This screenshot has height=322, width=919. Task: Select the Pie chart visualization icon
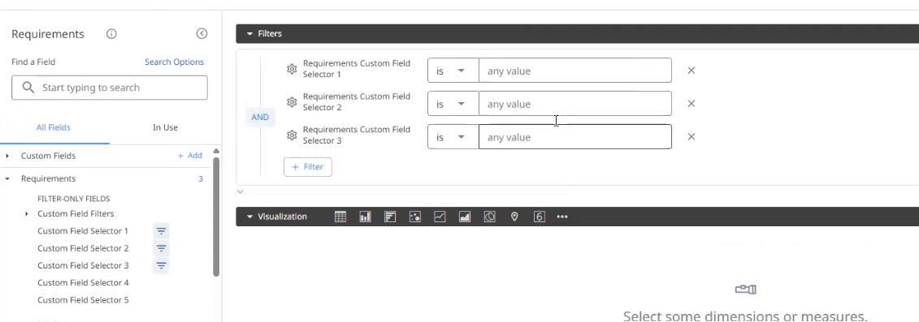(x=489, y=217)
